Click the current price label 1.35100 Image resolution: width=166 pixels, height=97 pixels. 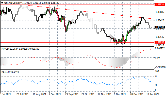click(160, 27)
